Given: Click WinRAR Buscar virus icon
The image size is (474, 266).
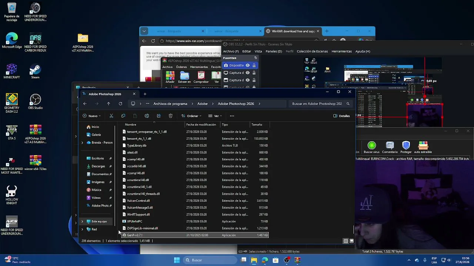Looking at the screenshot, I should coord(371,147).
